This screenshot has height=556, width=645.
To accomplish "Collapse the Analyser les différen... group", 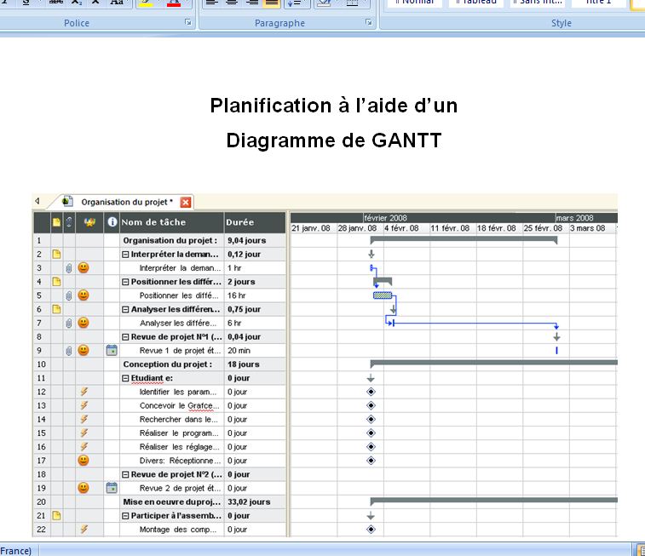I will click(x=125, y=309).
